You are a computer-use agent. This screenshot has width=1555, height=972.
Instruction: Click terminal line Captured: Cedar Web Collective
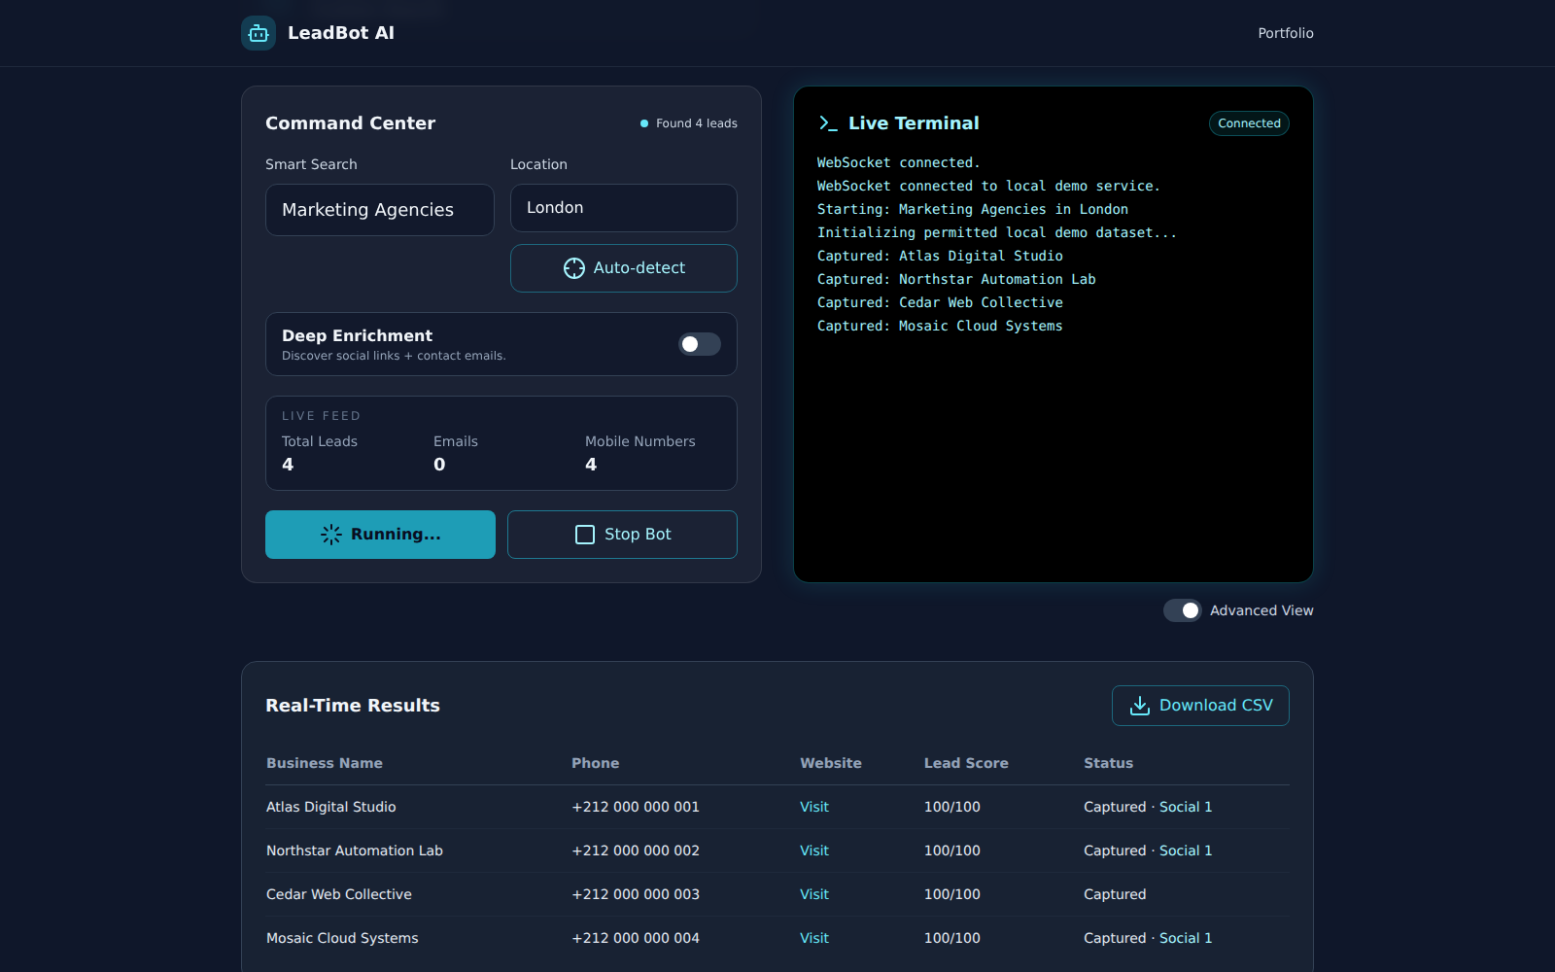[x=940, y=303]
